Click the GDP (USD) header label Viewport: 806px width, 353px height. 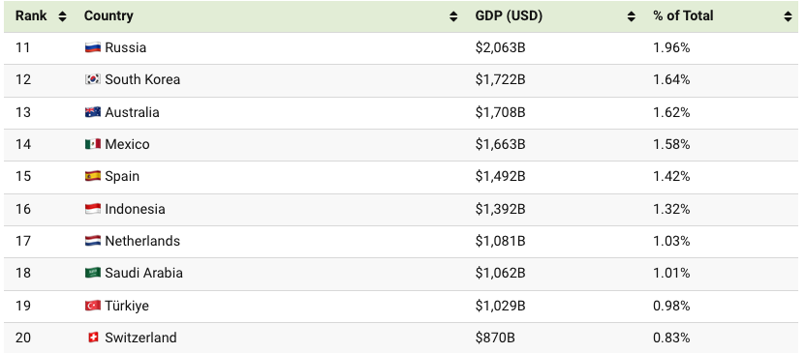tap(509, 15)
